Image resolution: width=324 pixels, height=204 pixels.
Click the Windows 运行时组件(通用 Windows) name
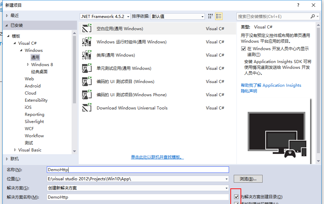132,42
